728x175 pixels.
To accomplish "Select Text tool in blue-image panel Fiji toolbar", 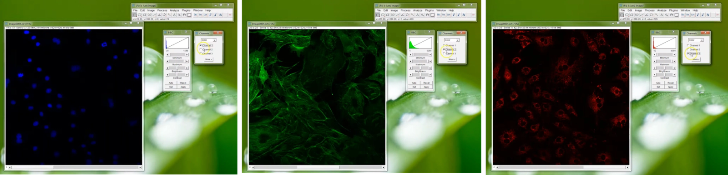I will (x=174, y=15).
